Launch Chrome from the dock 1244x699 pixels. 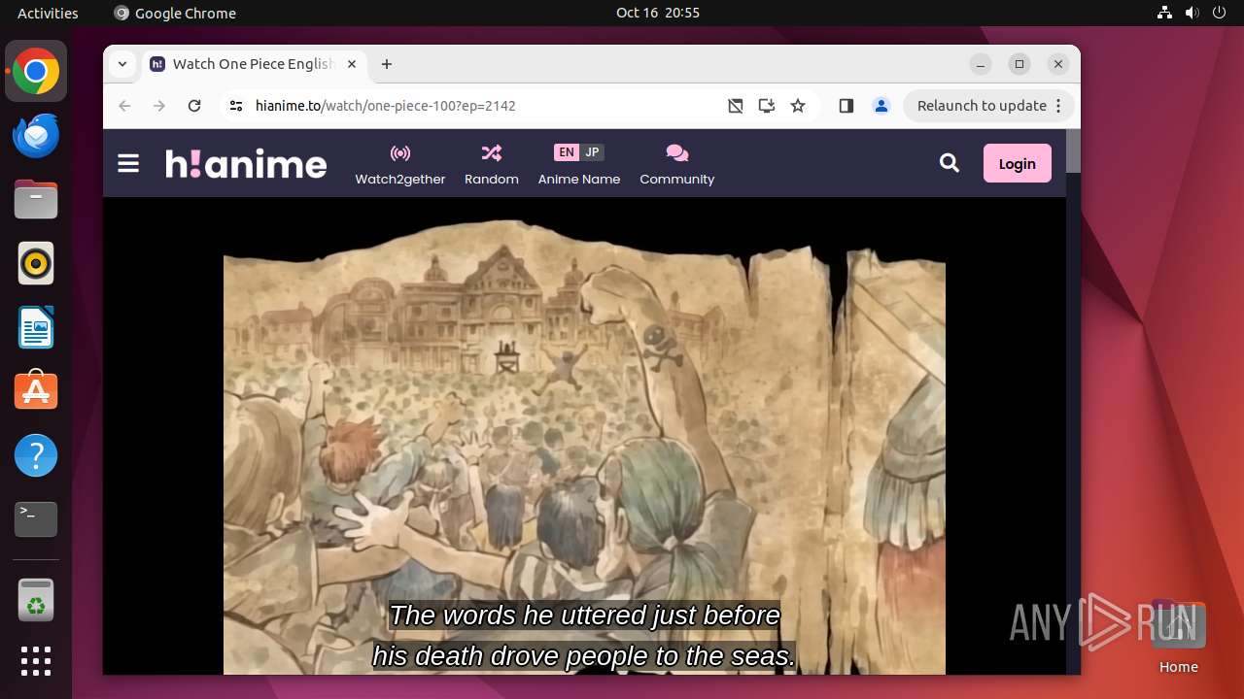(x=36, y=72)
